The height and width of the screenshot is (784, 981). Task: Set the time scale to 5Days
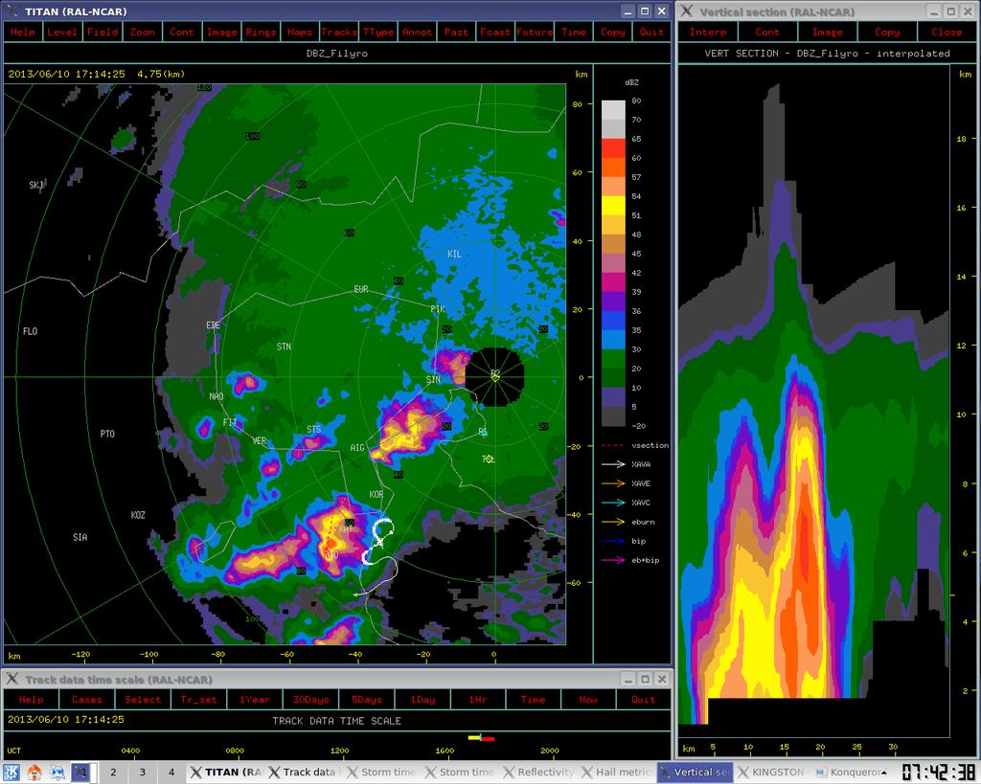(x=367, y=700)
